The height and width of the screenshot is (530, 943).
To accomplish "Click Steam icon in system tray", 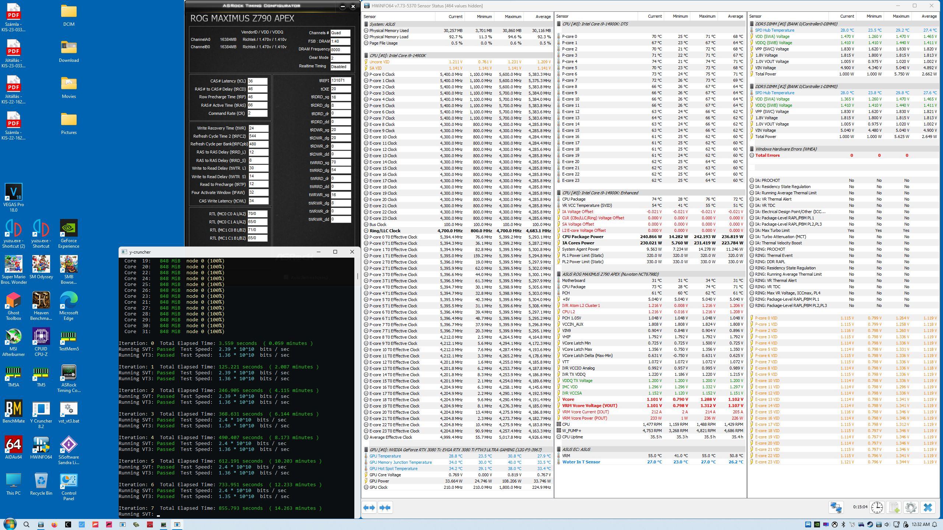I will pos(870,524).
